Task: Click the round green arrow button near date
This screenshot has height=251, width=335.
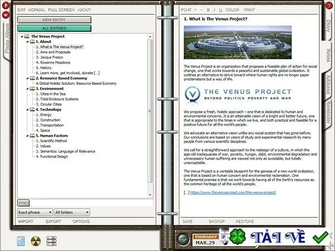Action: point(183,239)
